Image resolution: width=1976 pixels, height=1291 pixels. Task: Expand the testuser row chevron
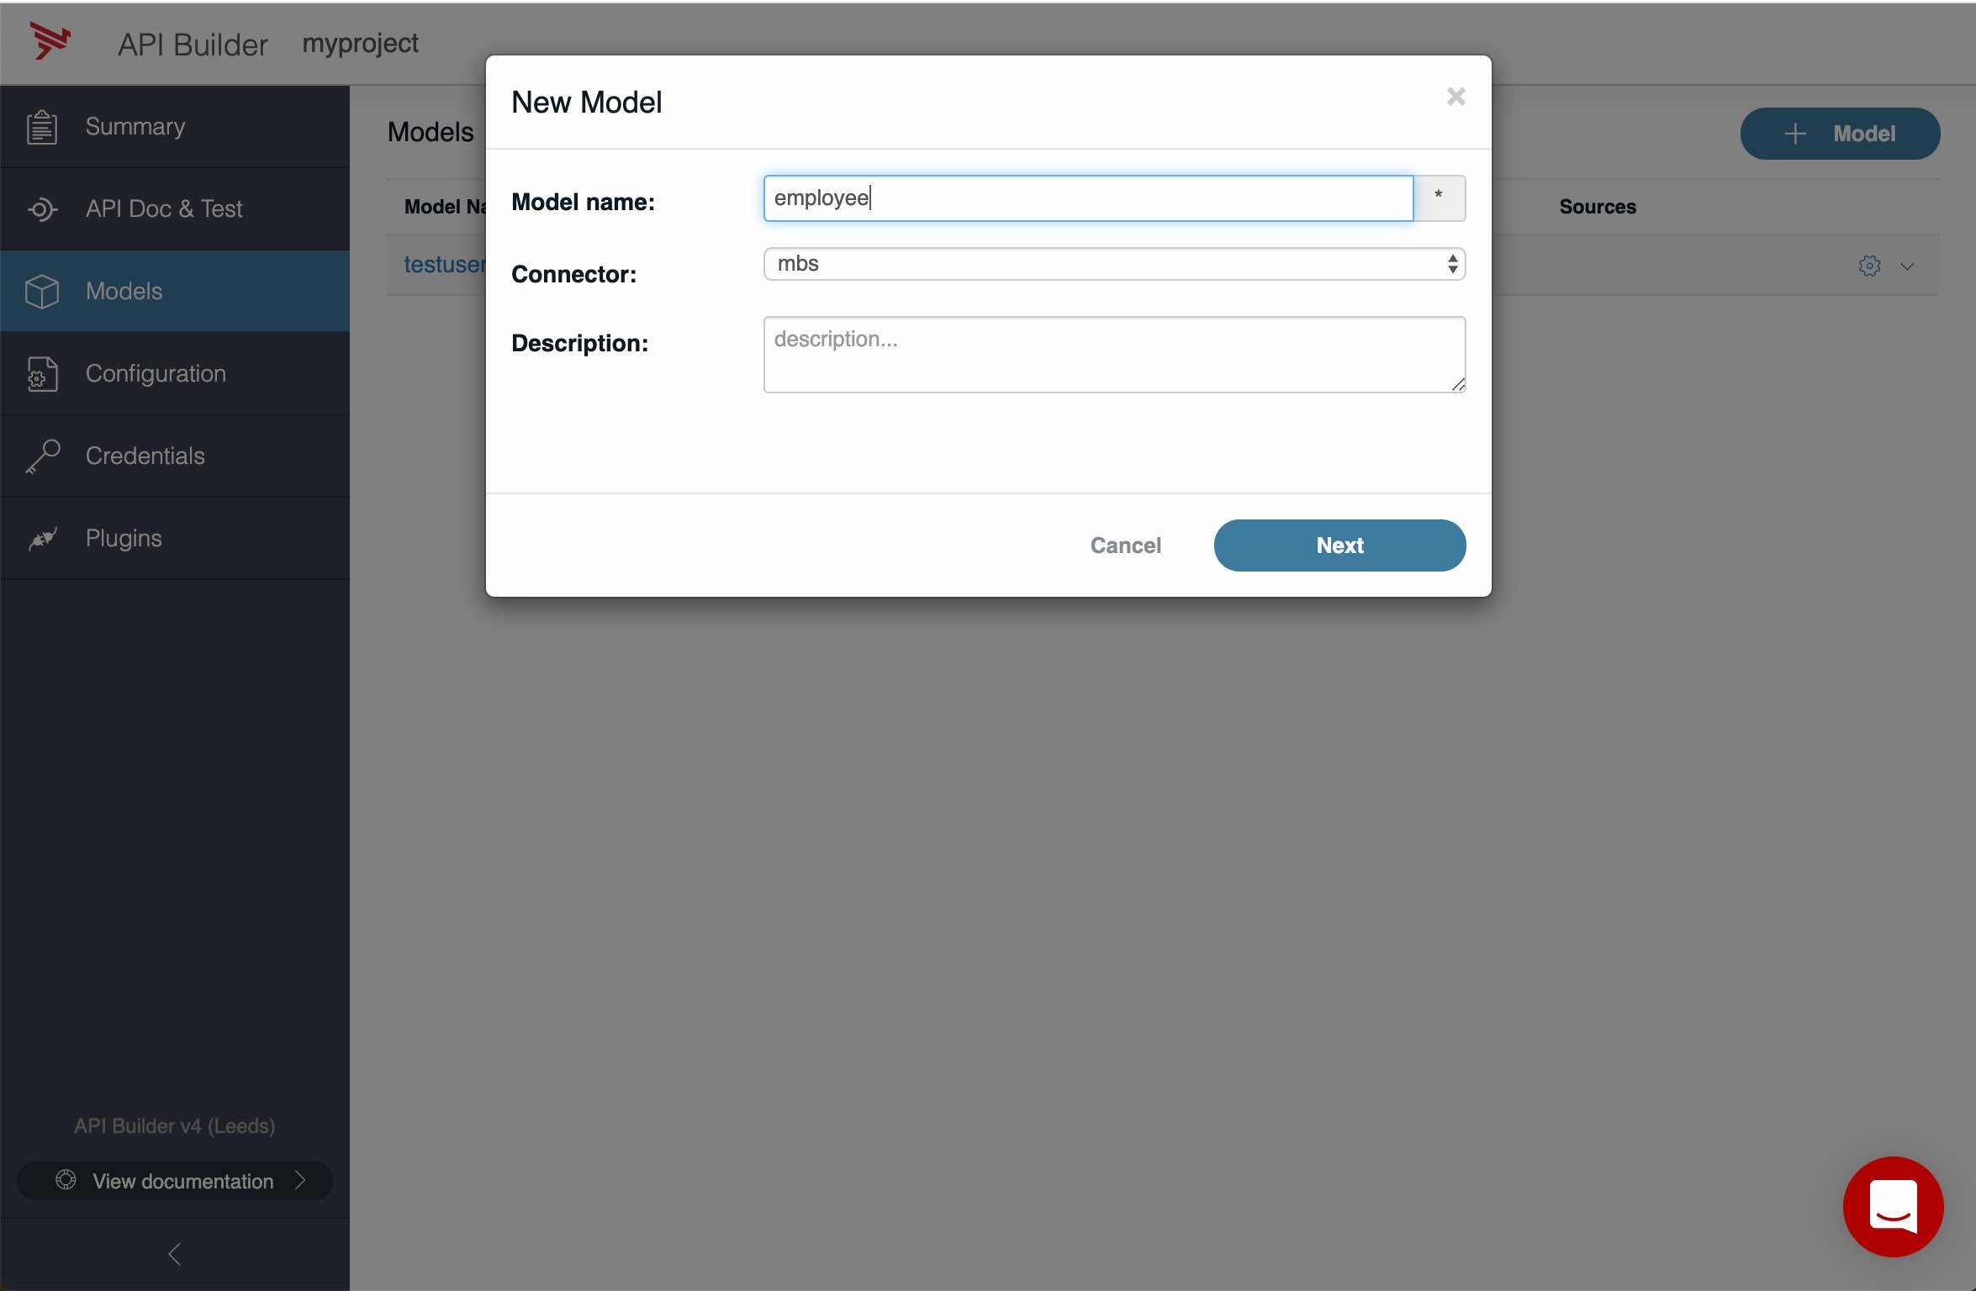pos(1907,266)
